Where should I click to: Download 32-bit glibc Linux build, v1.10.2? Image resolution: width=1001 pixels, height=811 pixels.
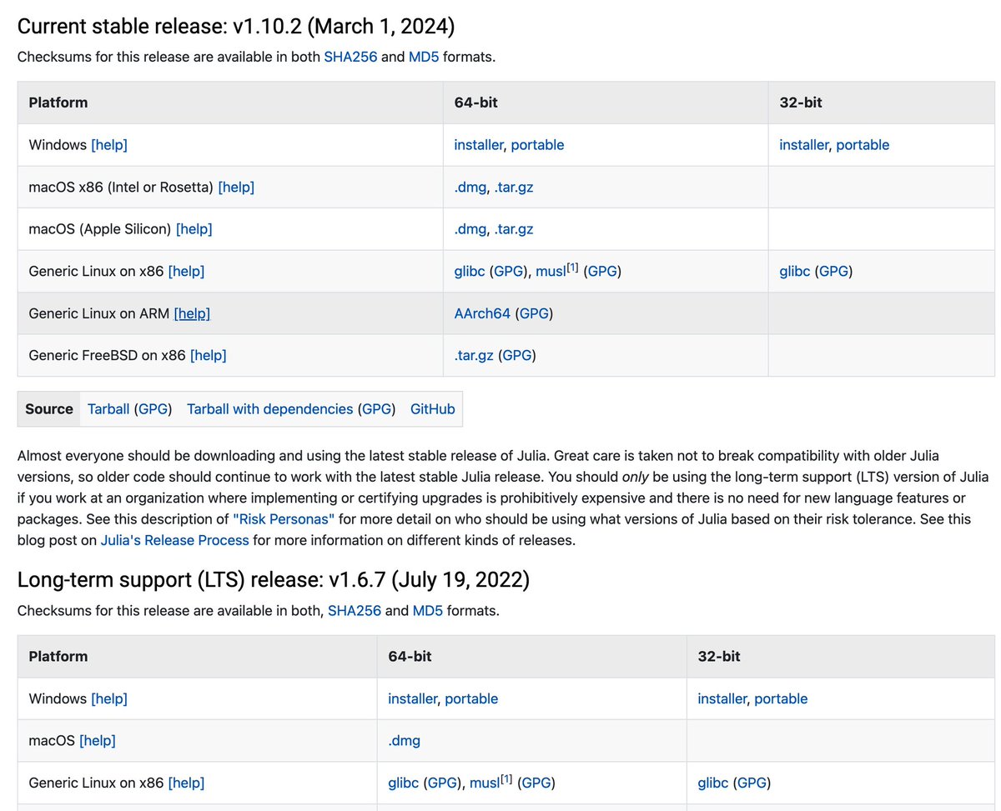tap(795, 271)
